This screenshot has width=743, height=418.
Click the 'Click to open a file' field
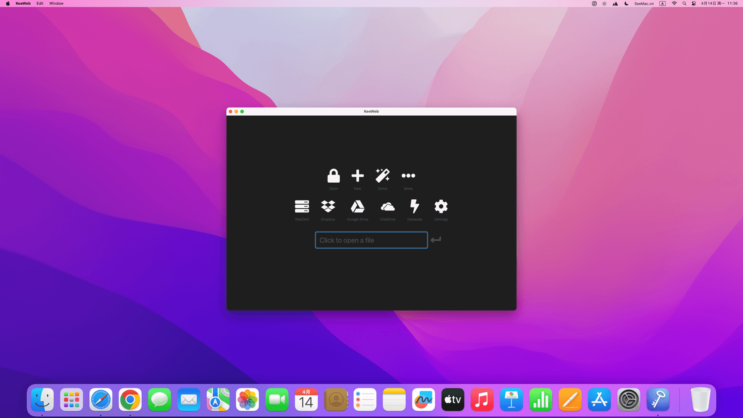coord(371,240)
